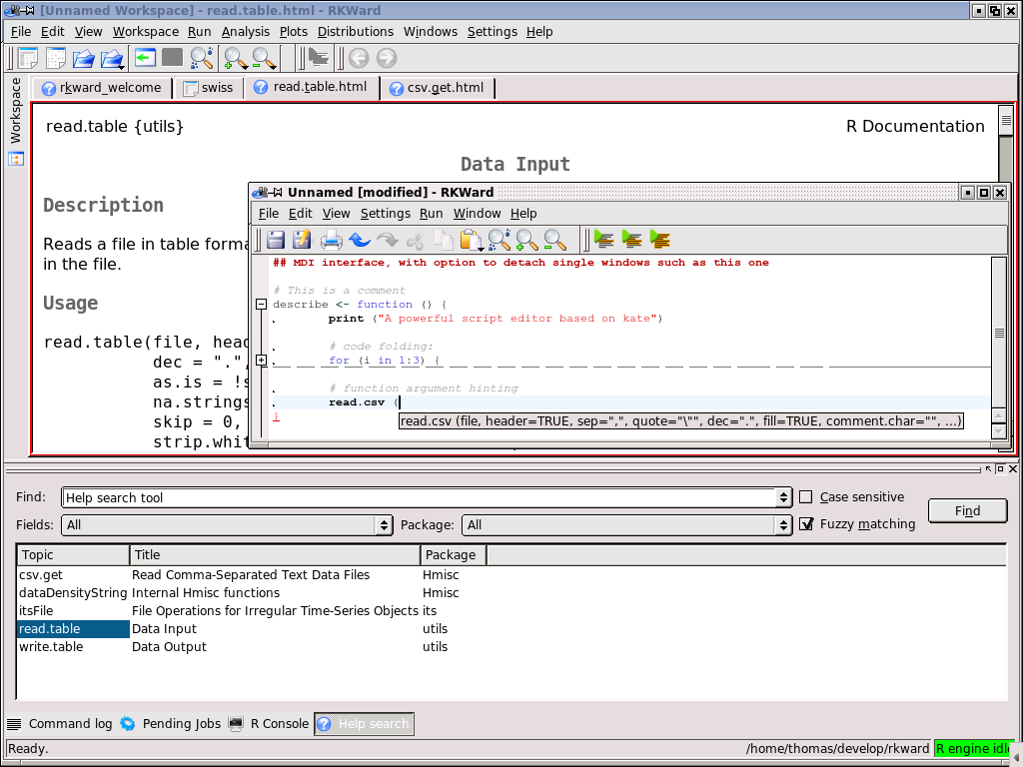1023x767 pixels.
Task: Click the grayed run icon in main toolbar
Action: [x=319, y=58]
